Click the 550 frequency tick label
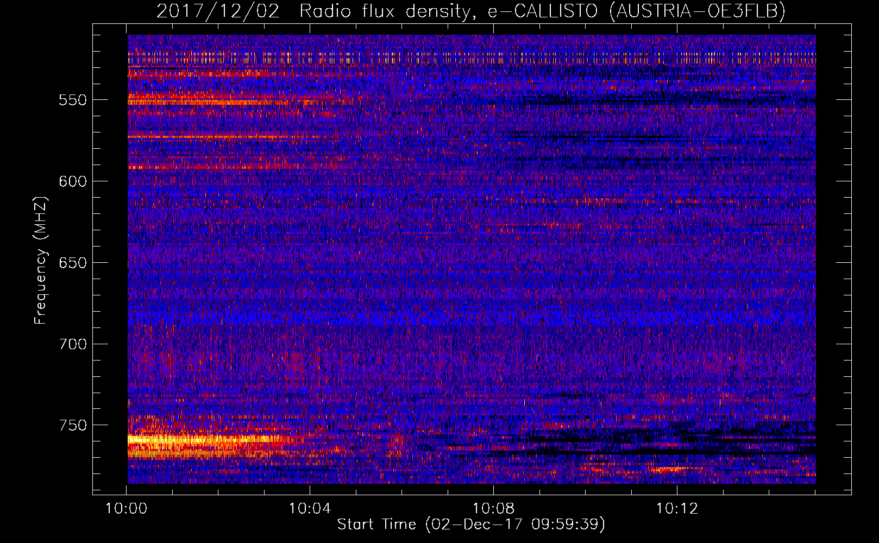879x543 pixels. pyautogui.click(x=73, y=100)
